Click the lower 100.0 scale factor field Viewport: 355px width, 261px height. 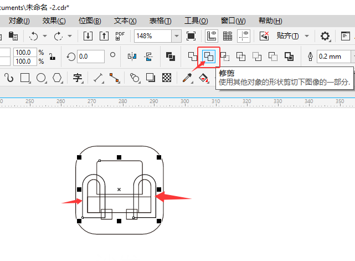(x=25, y=61)
